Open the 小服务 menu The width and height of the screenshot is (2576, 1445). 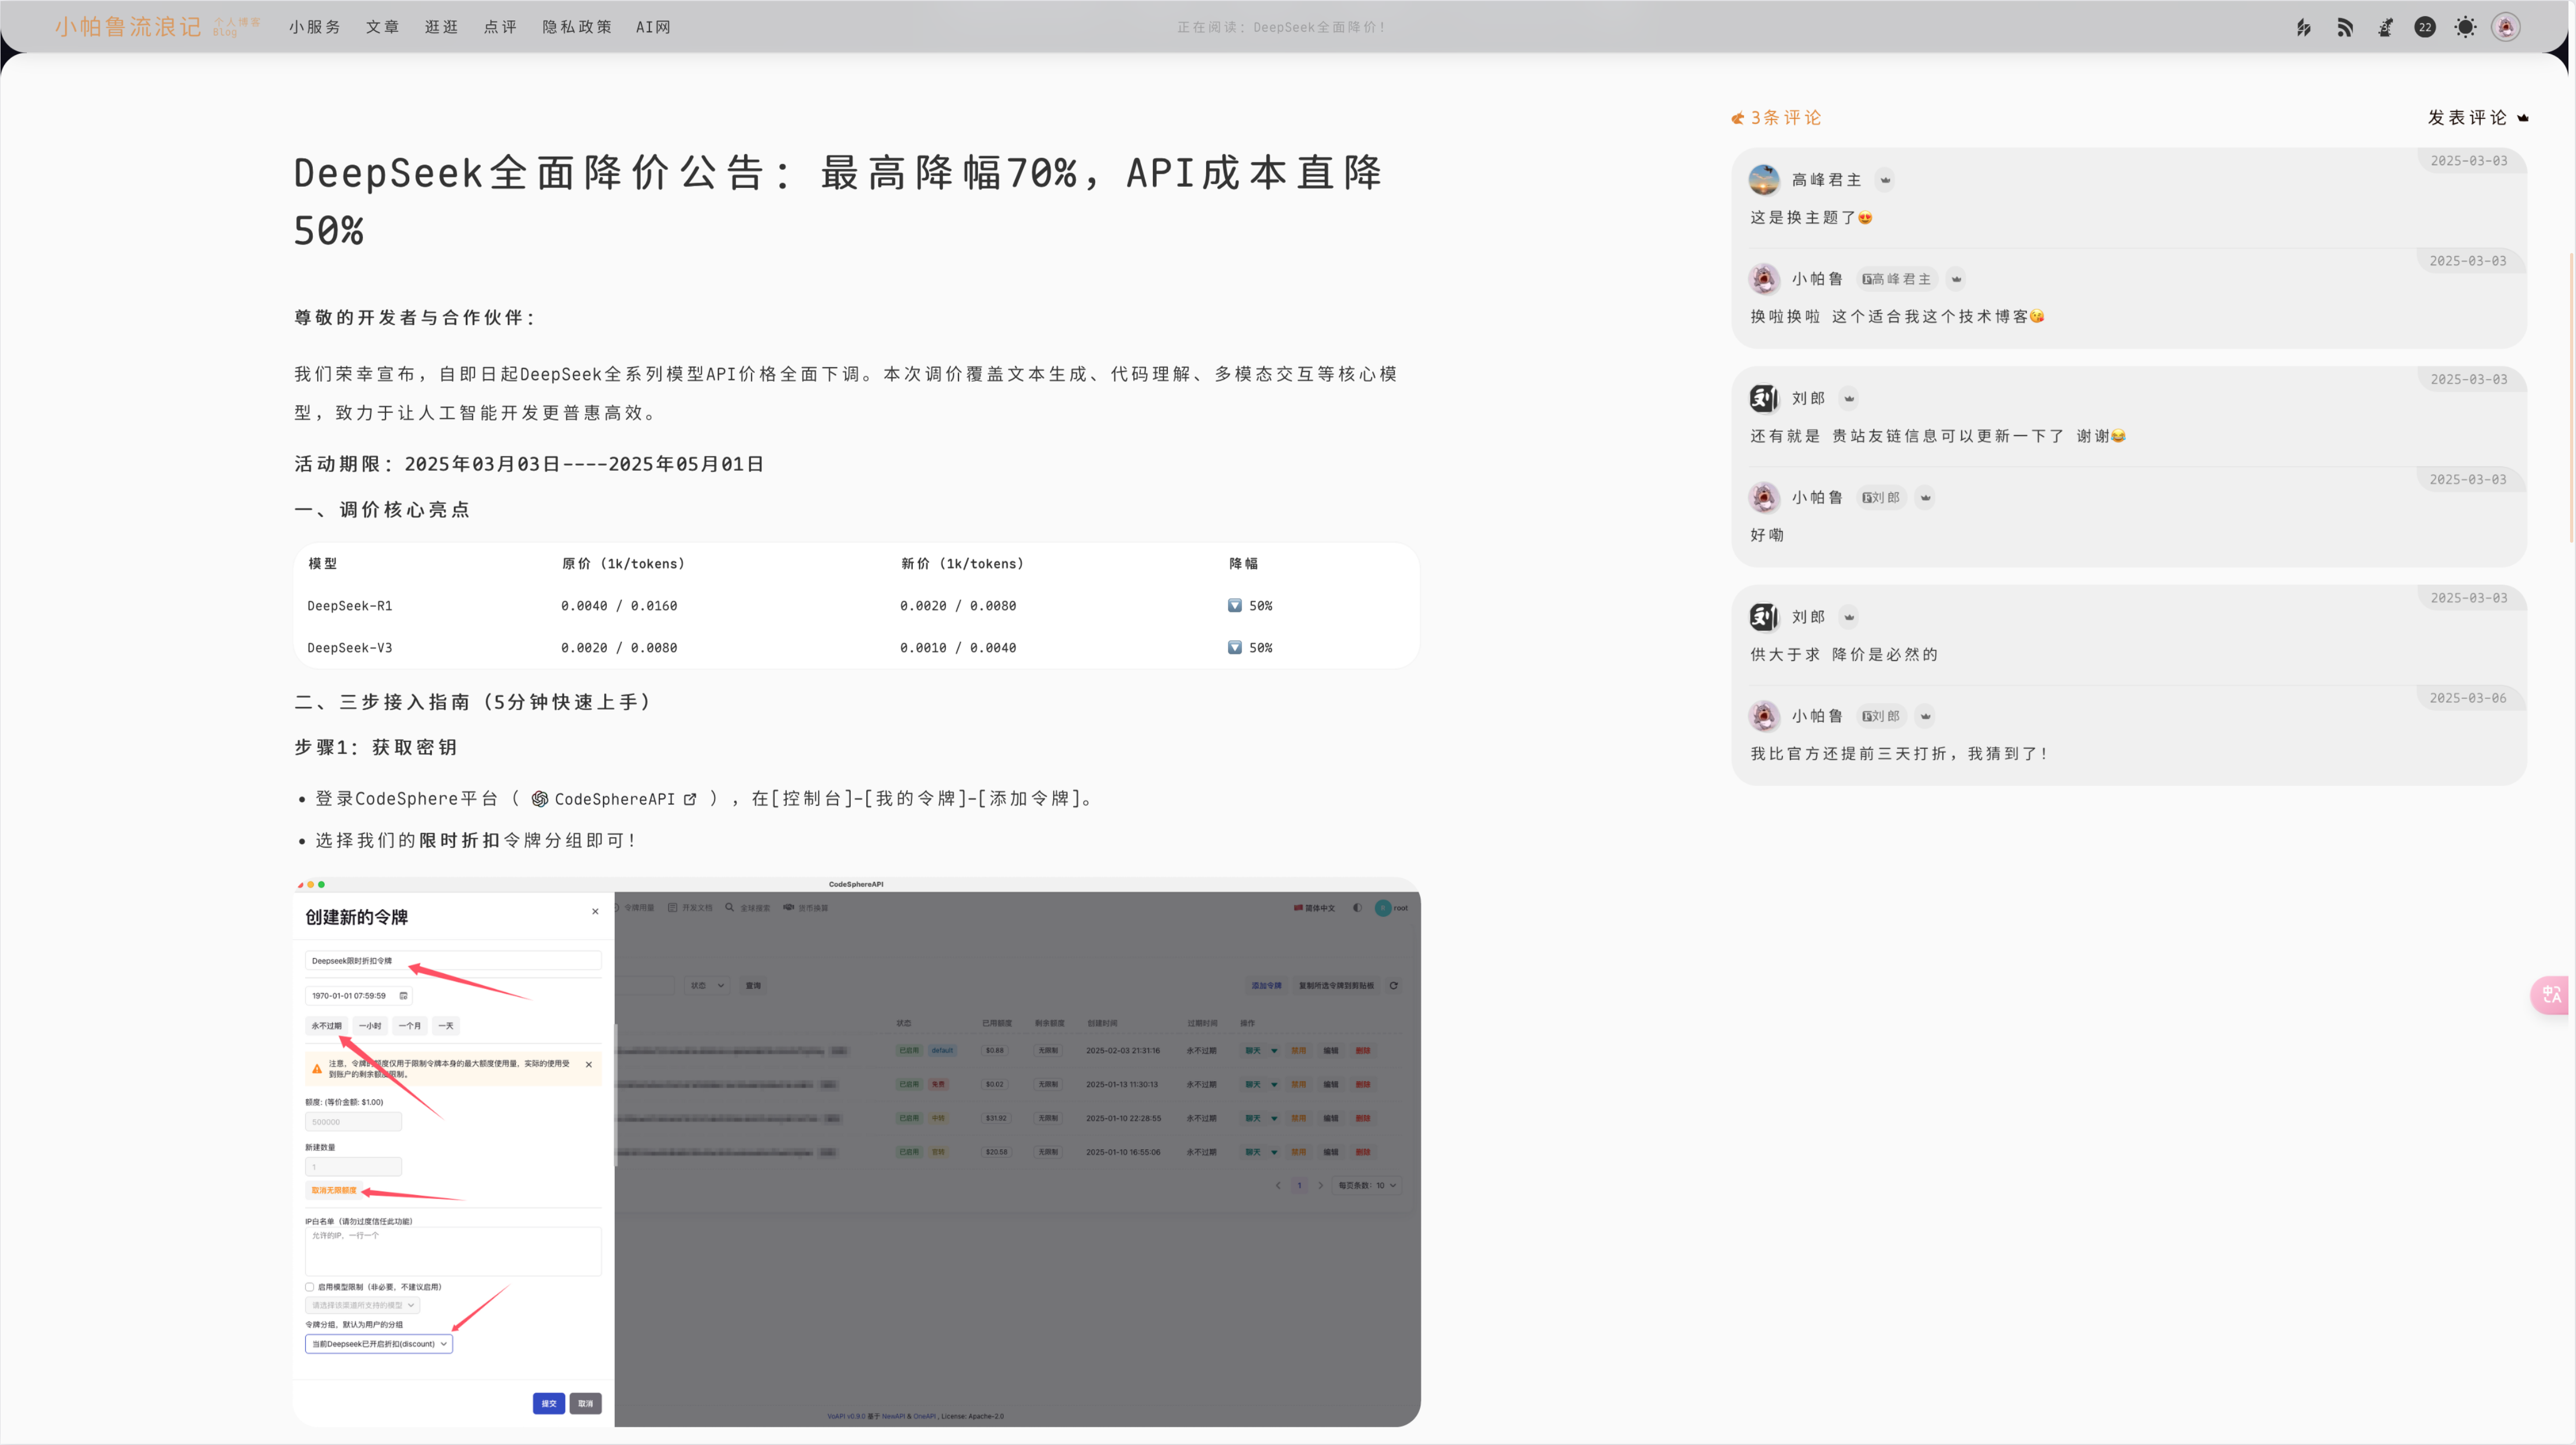315,28
